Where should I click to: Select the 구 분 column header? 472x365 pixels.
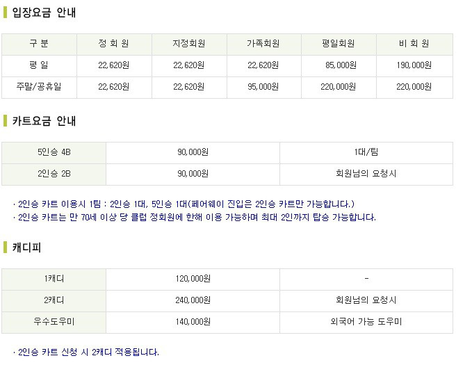(x=39, y=44)
